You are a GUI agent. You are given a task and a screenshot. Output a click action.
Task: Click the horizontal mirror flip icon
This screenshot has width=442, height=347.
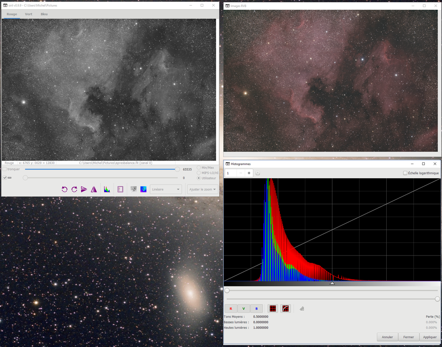(x=94, y=189)
